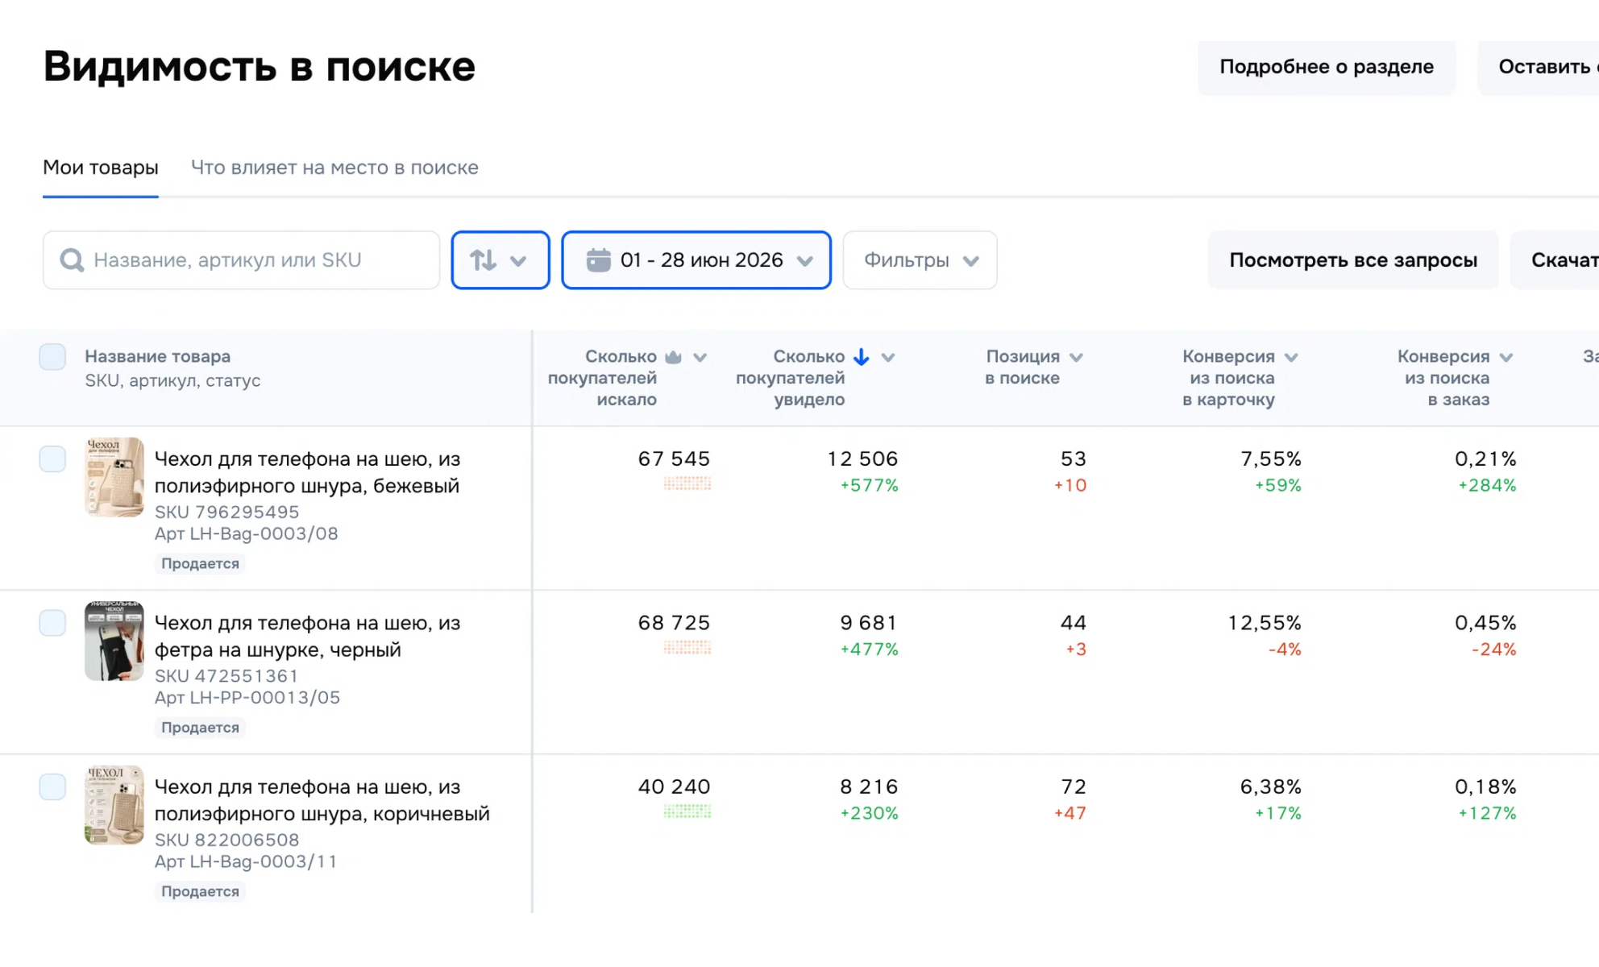The height and width of the screenshot is (967, 1599).
Task: Open product title ending with бежевый
Action: tap(307, 472)
